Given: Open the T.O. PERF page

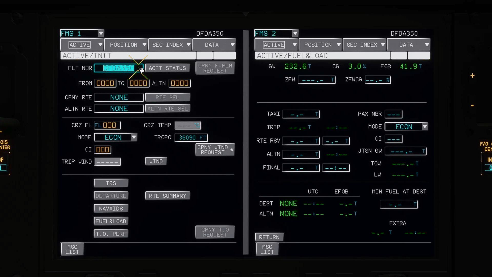Looking at the screenshot, I should click(x=111, y=234).
